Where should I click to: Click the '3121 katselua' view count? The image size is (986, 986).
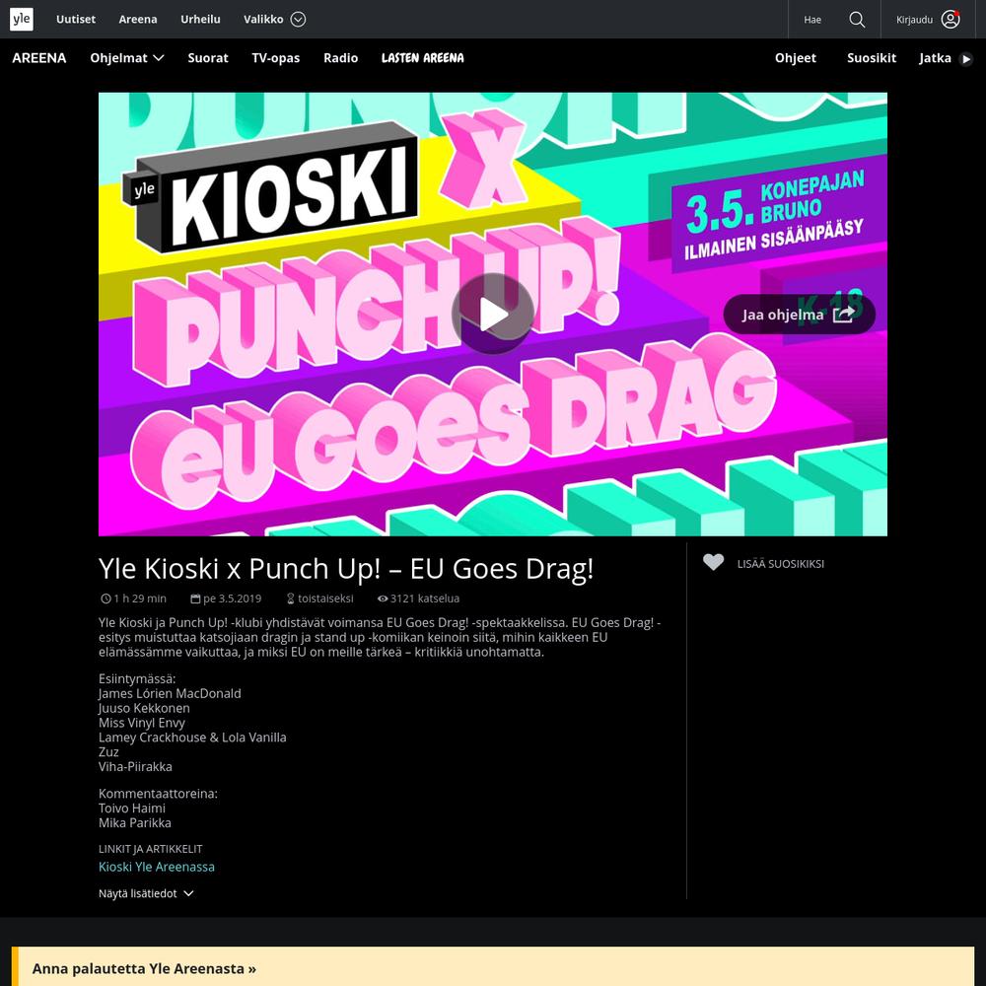click(x=424, y=599)
